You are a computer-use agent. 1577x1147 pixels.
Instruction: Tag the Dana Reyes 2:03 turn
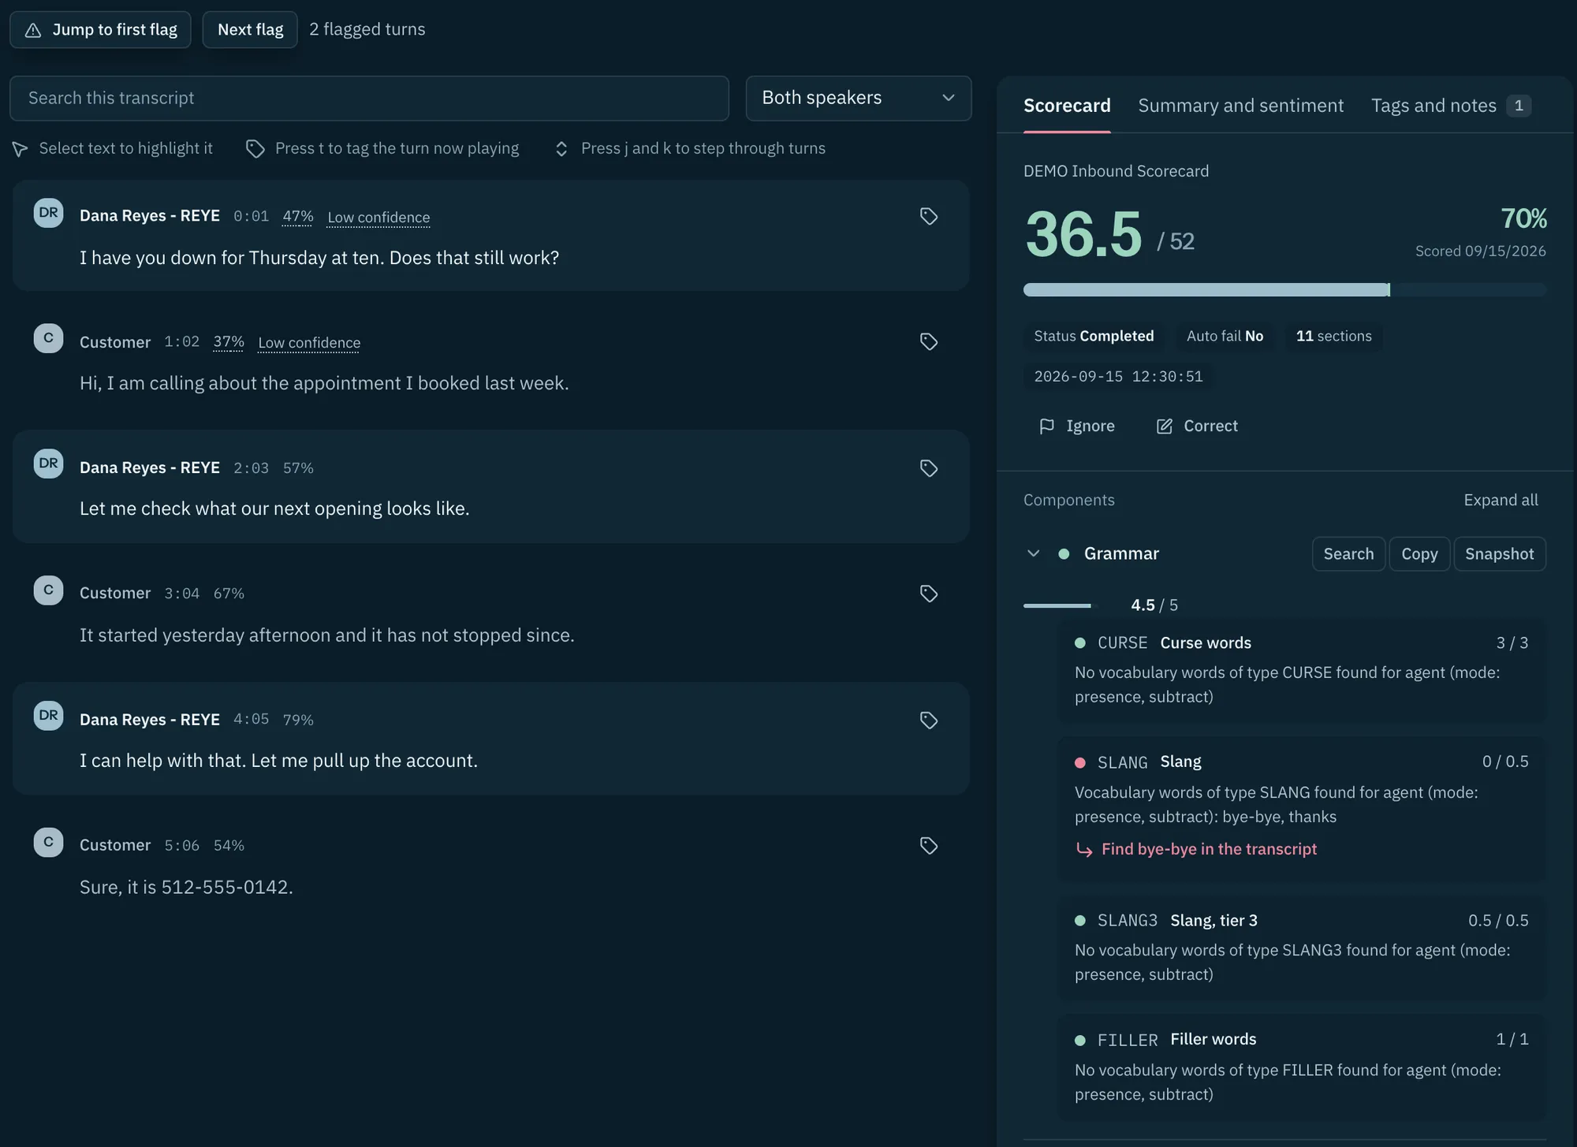928,467
